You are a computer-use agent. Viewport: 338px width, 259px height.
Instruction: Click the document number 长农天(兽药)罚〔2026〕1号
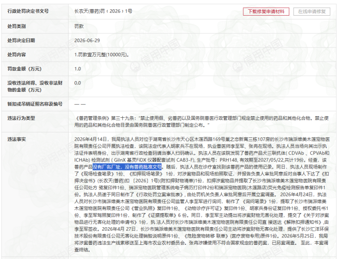coord(103,11)
